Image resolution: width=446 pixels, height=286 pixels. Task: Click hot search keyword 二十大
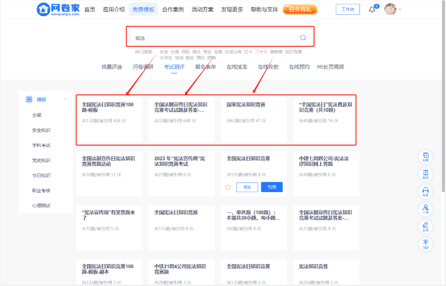click(x=261, y=52)
